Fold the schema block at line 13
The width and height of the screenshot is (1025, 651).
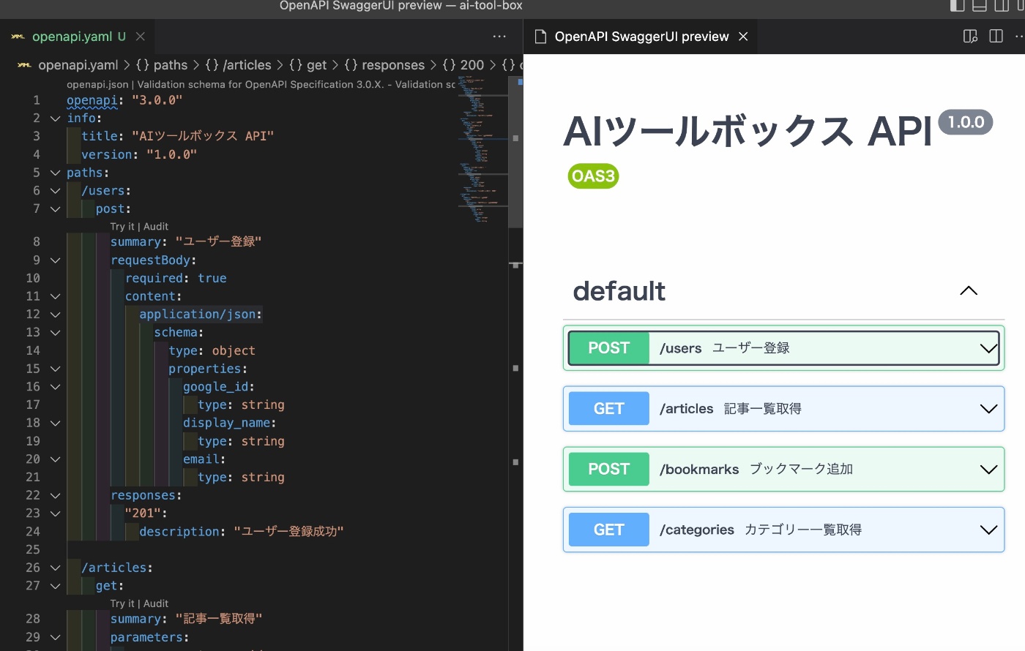click(55, 333)
